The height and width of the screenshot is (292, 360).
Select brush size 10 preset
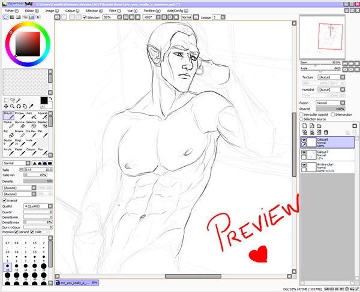7,267
